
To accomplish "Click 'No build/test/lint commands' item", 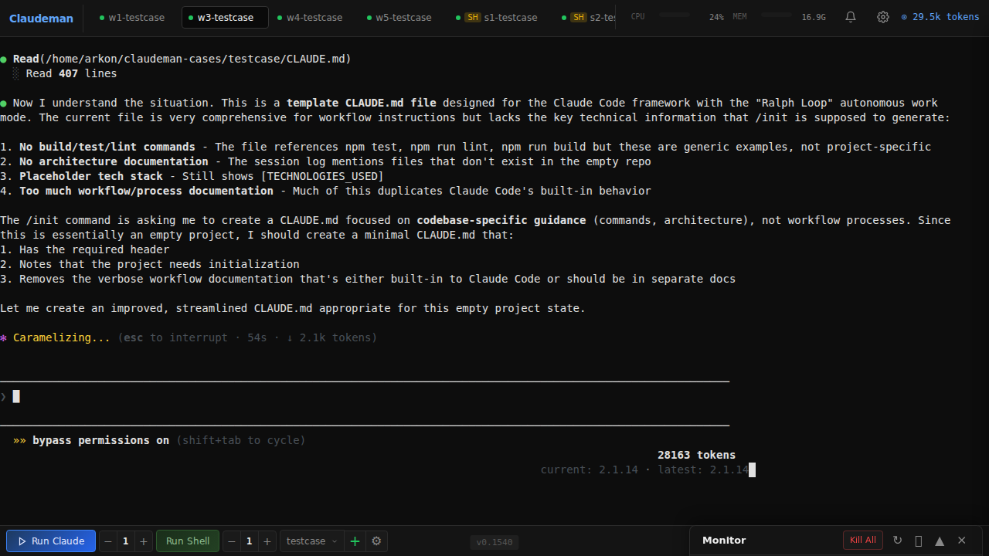I will [x=107, y=147].
